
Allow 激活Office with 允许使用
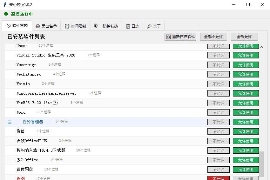click(246, 160)
